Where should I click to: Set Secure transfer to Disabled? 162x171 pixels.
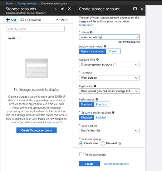86,118
